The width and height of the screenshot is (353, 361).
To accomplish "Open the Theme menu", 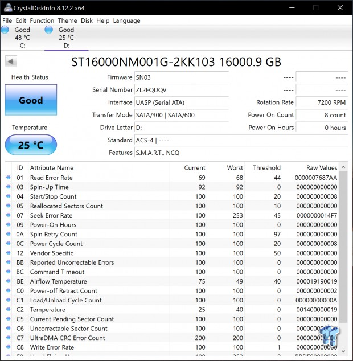I will tap(67, 20).
